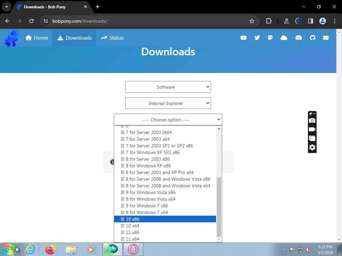The height and width of the screenshot is (256, 342).
Task: Select the highlighted IE 10 x86 option
Action: coord(165,219)
